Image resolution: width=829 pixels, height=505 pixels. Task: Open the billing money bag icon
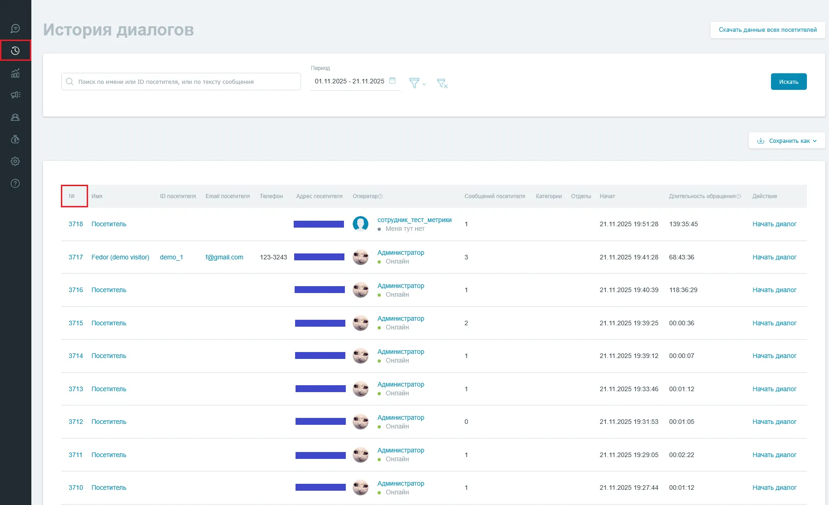pyautogui.click(x=15, y=139)
